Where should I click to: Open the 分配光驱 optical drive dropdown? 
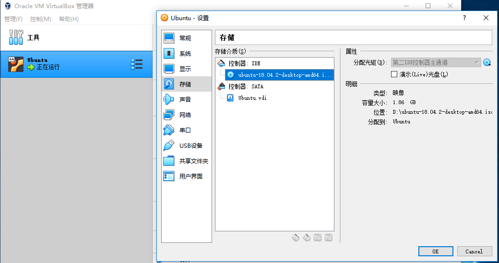436,62
